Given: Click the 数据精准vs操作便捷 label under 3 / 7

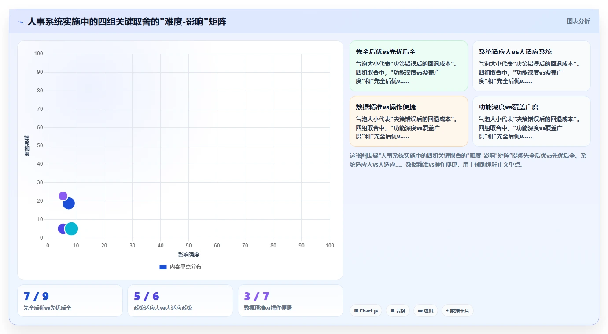Looking at the screenshot, I should click(268, 308).
